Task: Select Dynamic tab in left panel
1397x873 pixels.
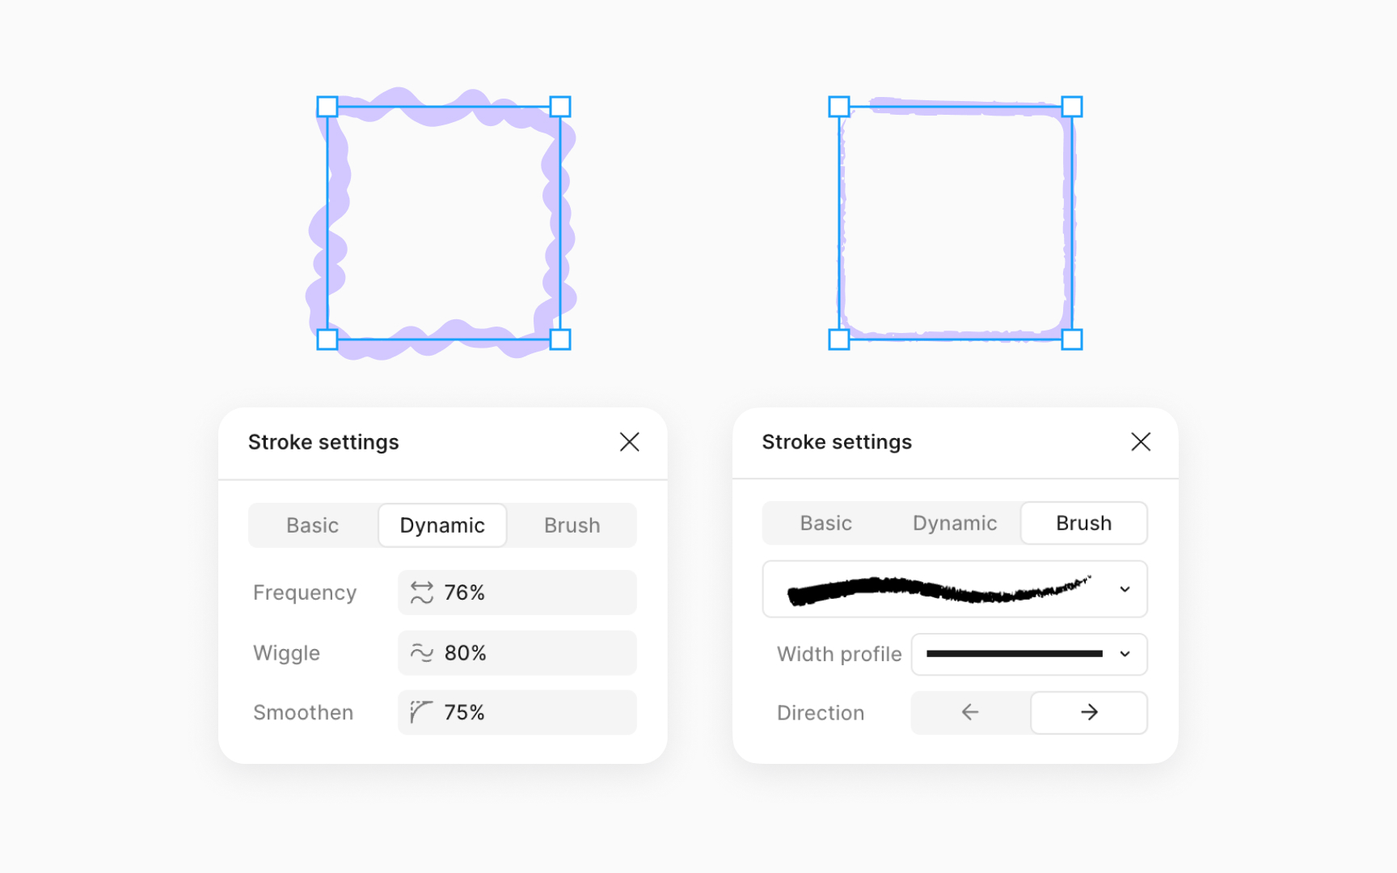Action: (x=442, y=525)
